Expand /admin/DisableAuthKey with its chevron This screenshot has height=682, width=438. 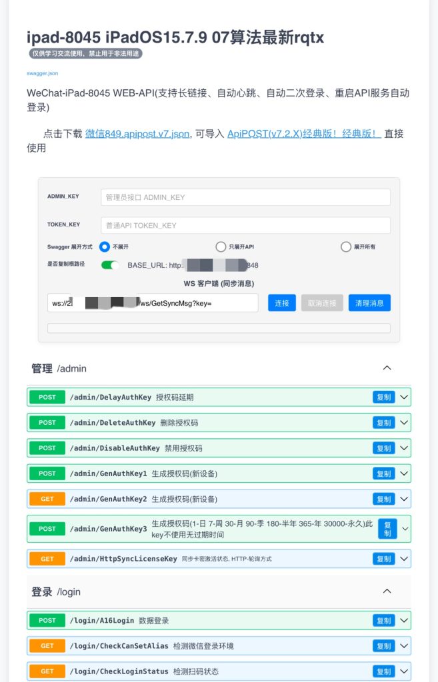pyautogui.click(x=404, y=448)
